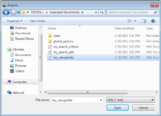The width and height of the screenshot is (161, 116).
Task: Click the my_search_sets XML file icon
Action: tap(50, 52)
